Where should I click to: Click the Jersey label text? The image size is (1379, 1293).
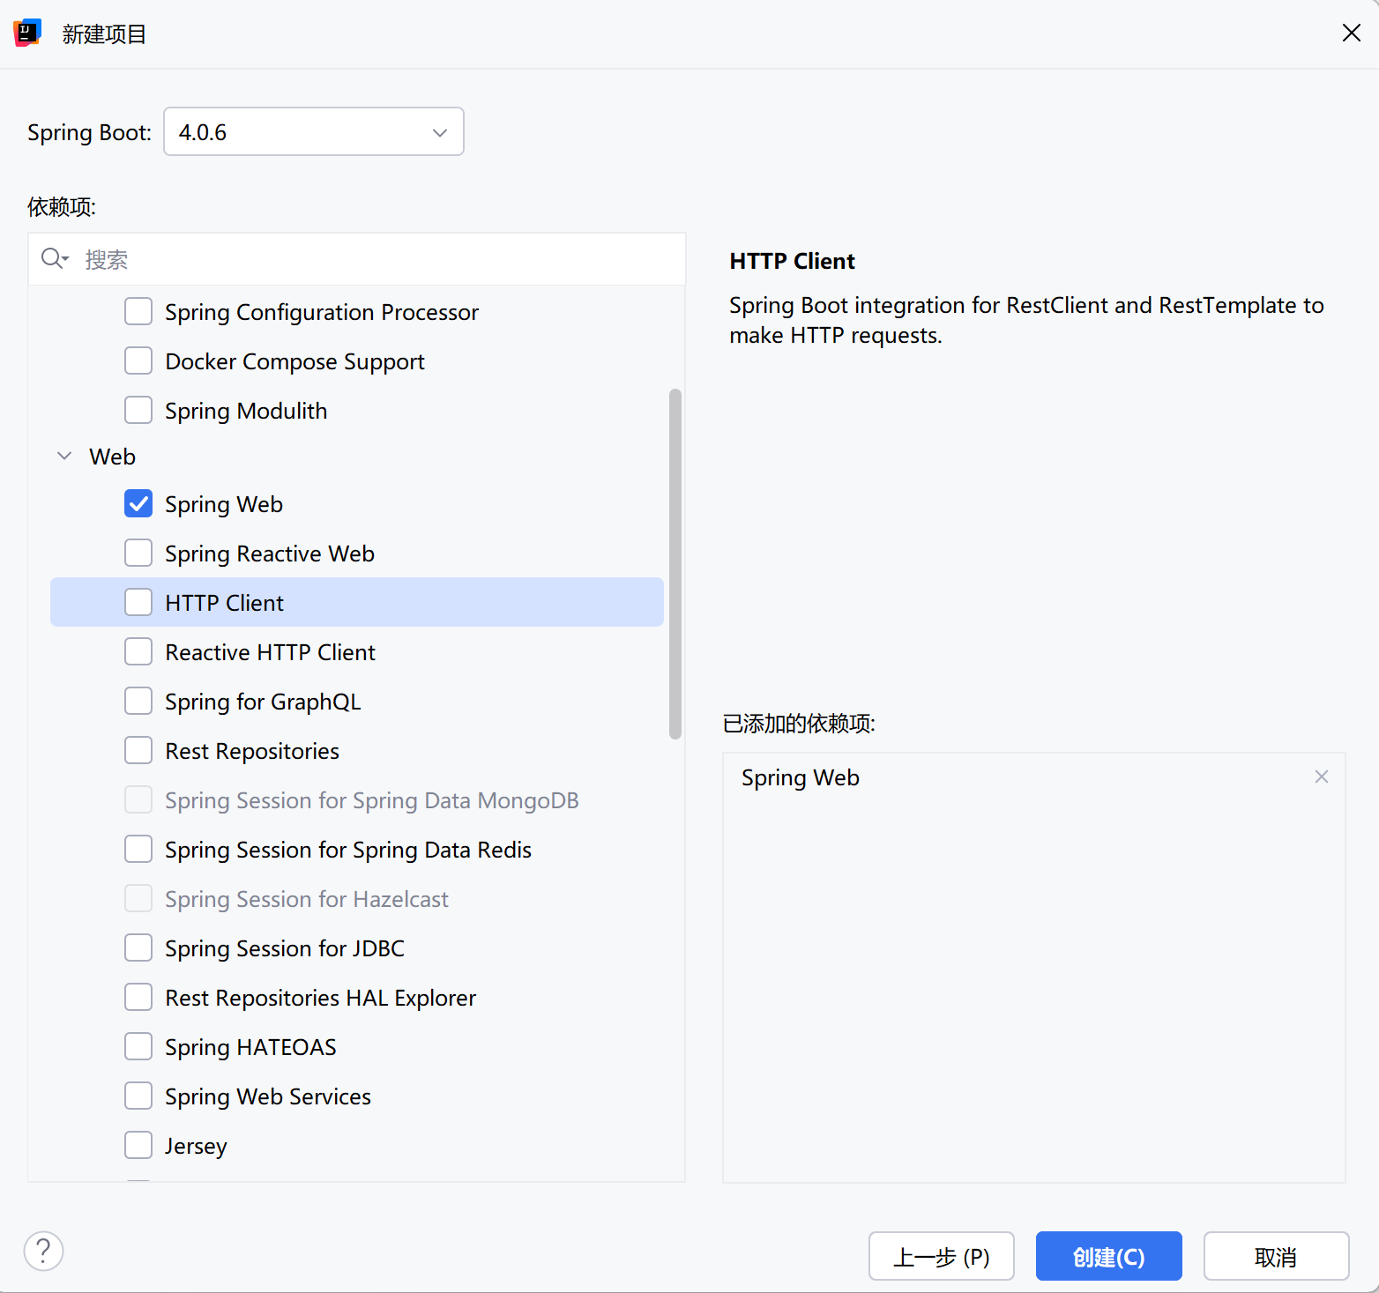(196, 1146)
